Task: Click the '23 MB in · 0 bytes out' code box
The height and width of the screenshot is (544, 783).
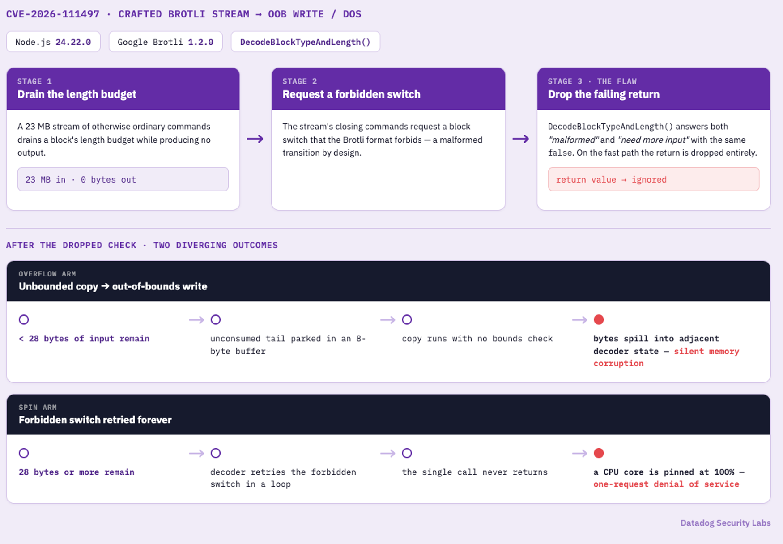Action: (123, 179)
